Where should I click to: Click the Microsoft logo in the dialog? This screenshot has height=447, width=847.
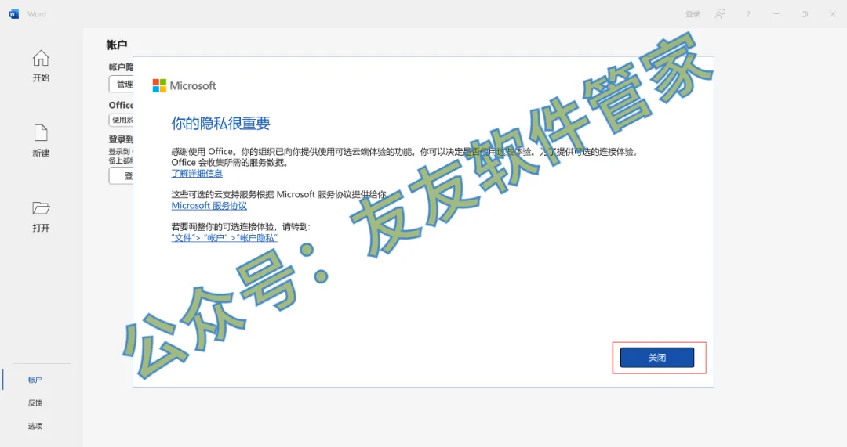coord(184,86)
